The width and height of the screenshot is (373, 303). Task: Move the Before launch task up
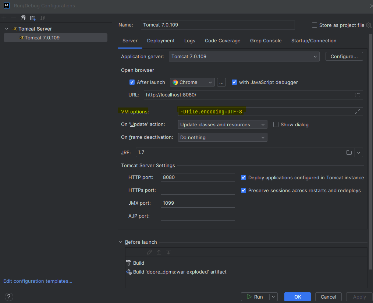pos(159,252)
